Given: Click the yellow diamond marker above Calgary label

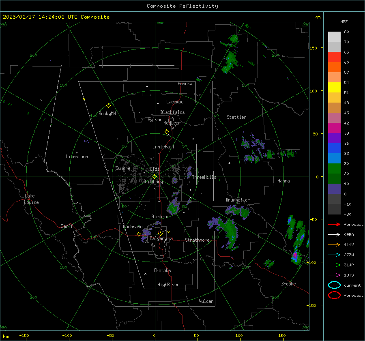Looking at the screenshot, I should click(160, 234).
